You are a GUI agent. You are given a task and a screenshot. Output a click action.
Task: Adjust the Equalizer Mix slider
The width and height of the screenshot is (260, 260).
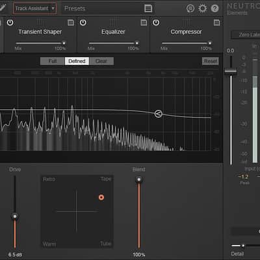113,43
